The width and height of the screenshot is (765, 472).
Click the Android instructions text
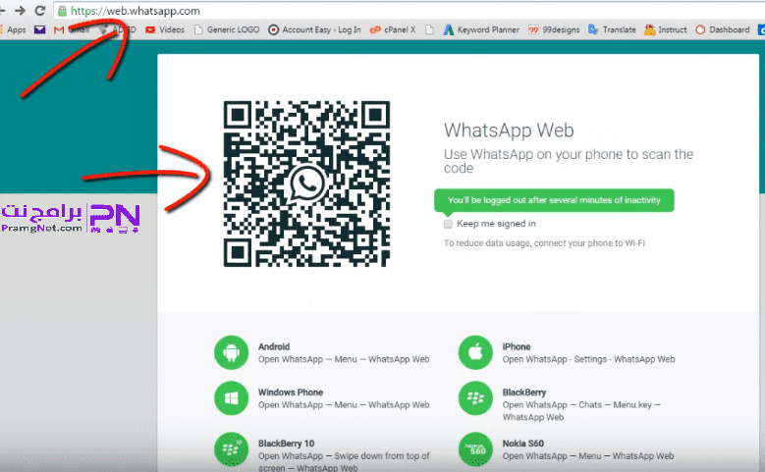(344, 359)
